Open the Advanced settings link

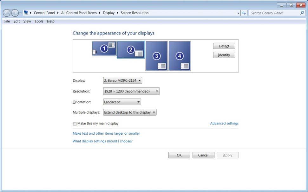click(x=224, y=123)
